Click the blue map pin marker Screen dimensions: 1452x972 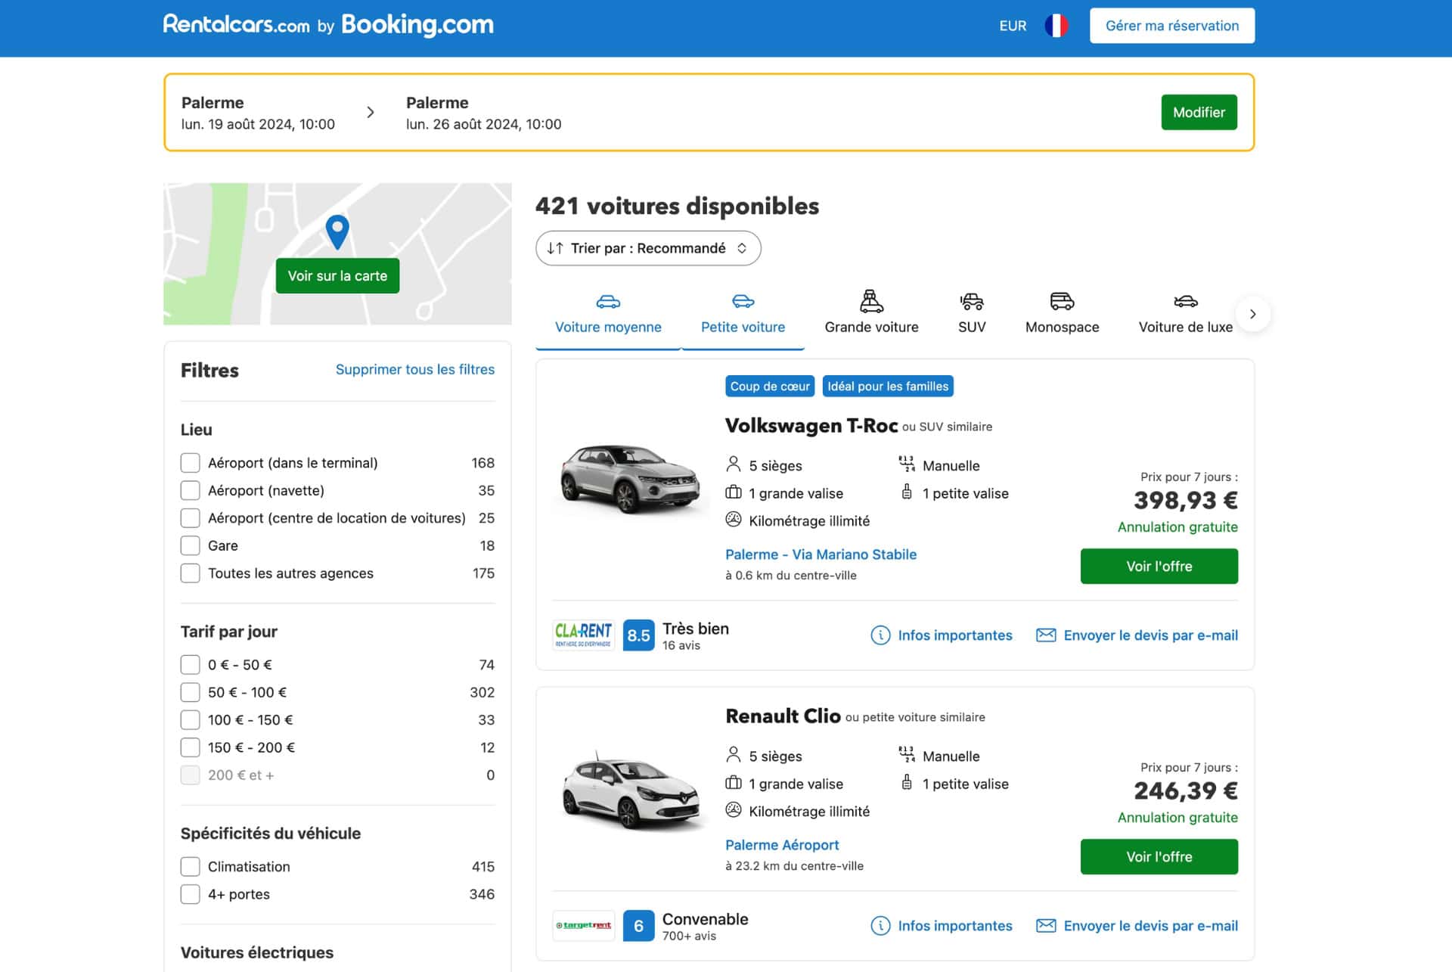click(x=337, y=231)
